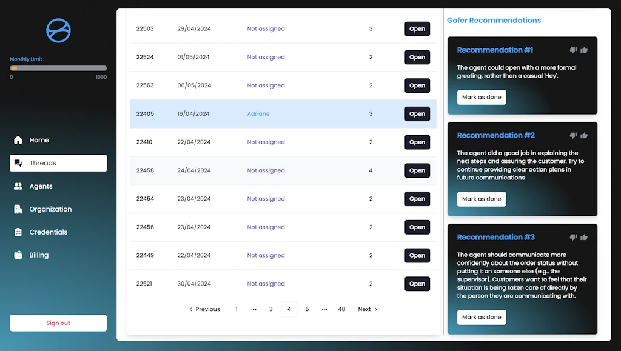
Task: Sign out of the application
Action: pyautogui.click(x=58, y=323)
